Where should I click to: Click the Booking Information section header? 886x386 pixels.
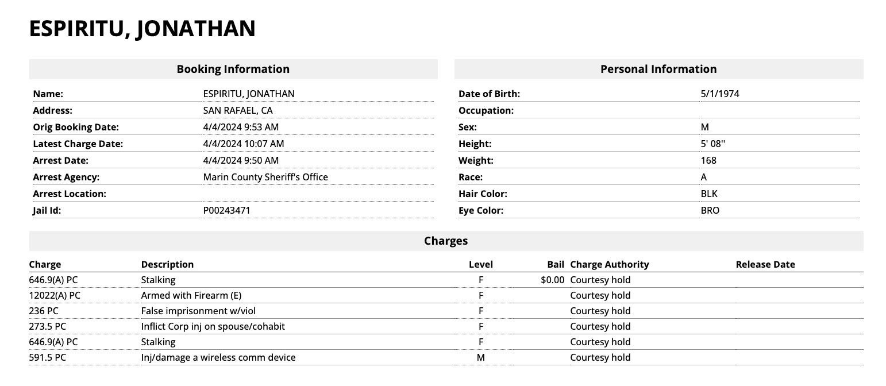pyautogui.click(x=233, y=69)
